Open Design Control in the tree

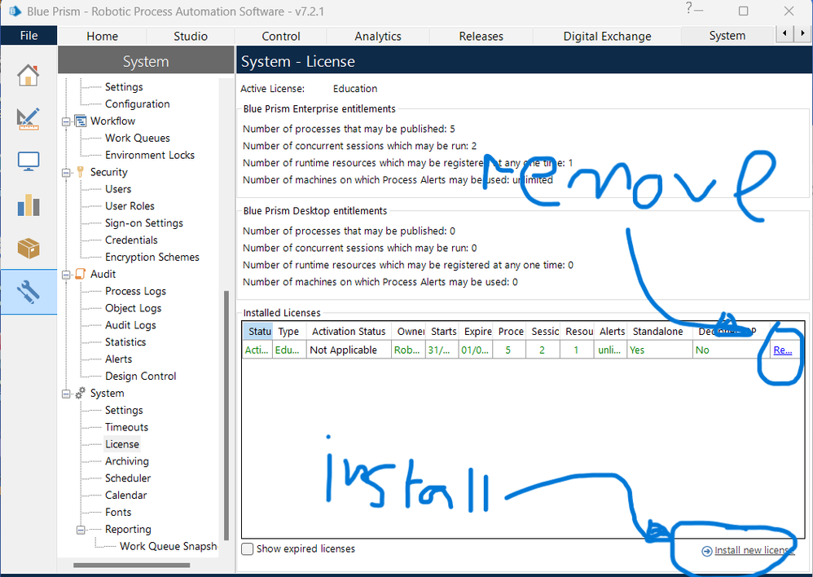click(x=140, y=377)
